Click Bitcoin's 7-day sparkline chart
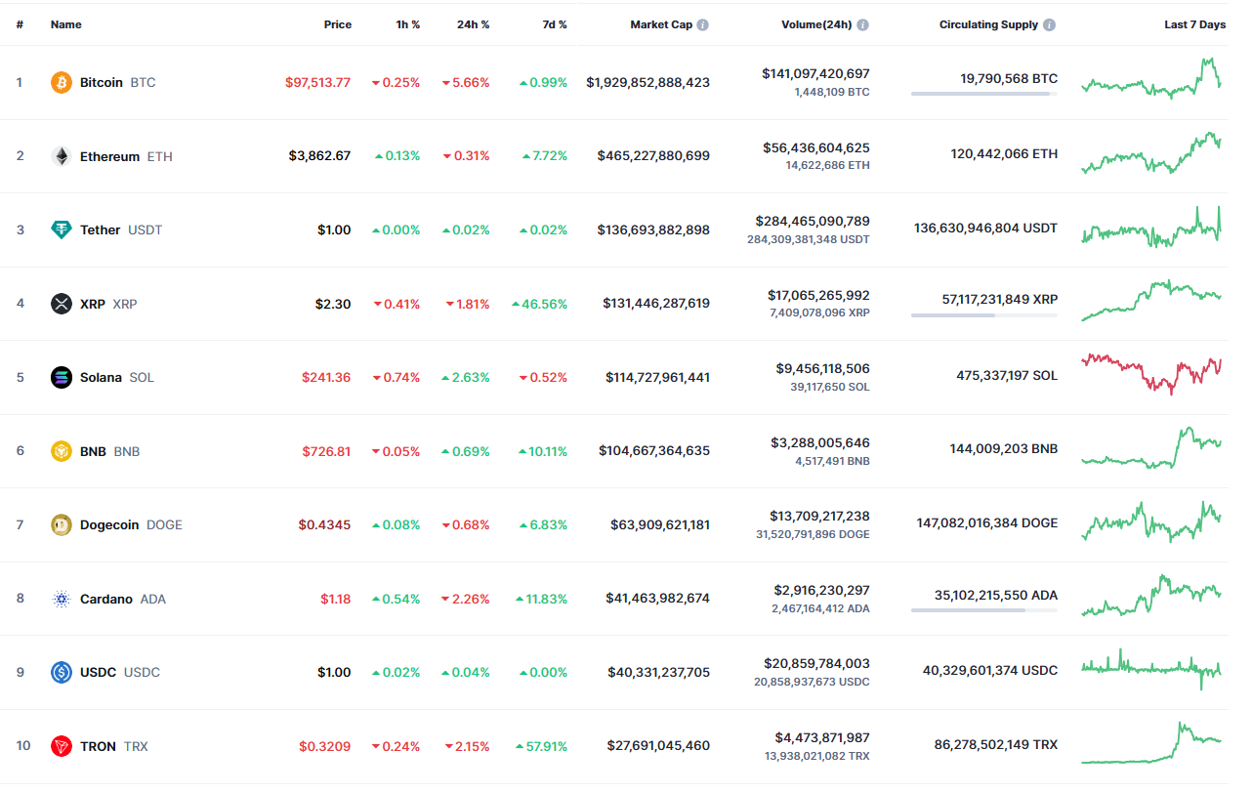Viewport: 1252px width, 792px height. (x=1150, y=78)
